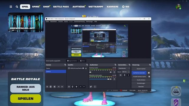Open Audiomixer bottom three-dot menu
Screen dimensions: 189x106
pos(95,87)
